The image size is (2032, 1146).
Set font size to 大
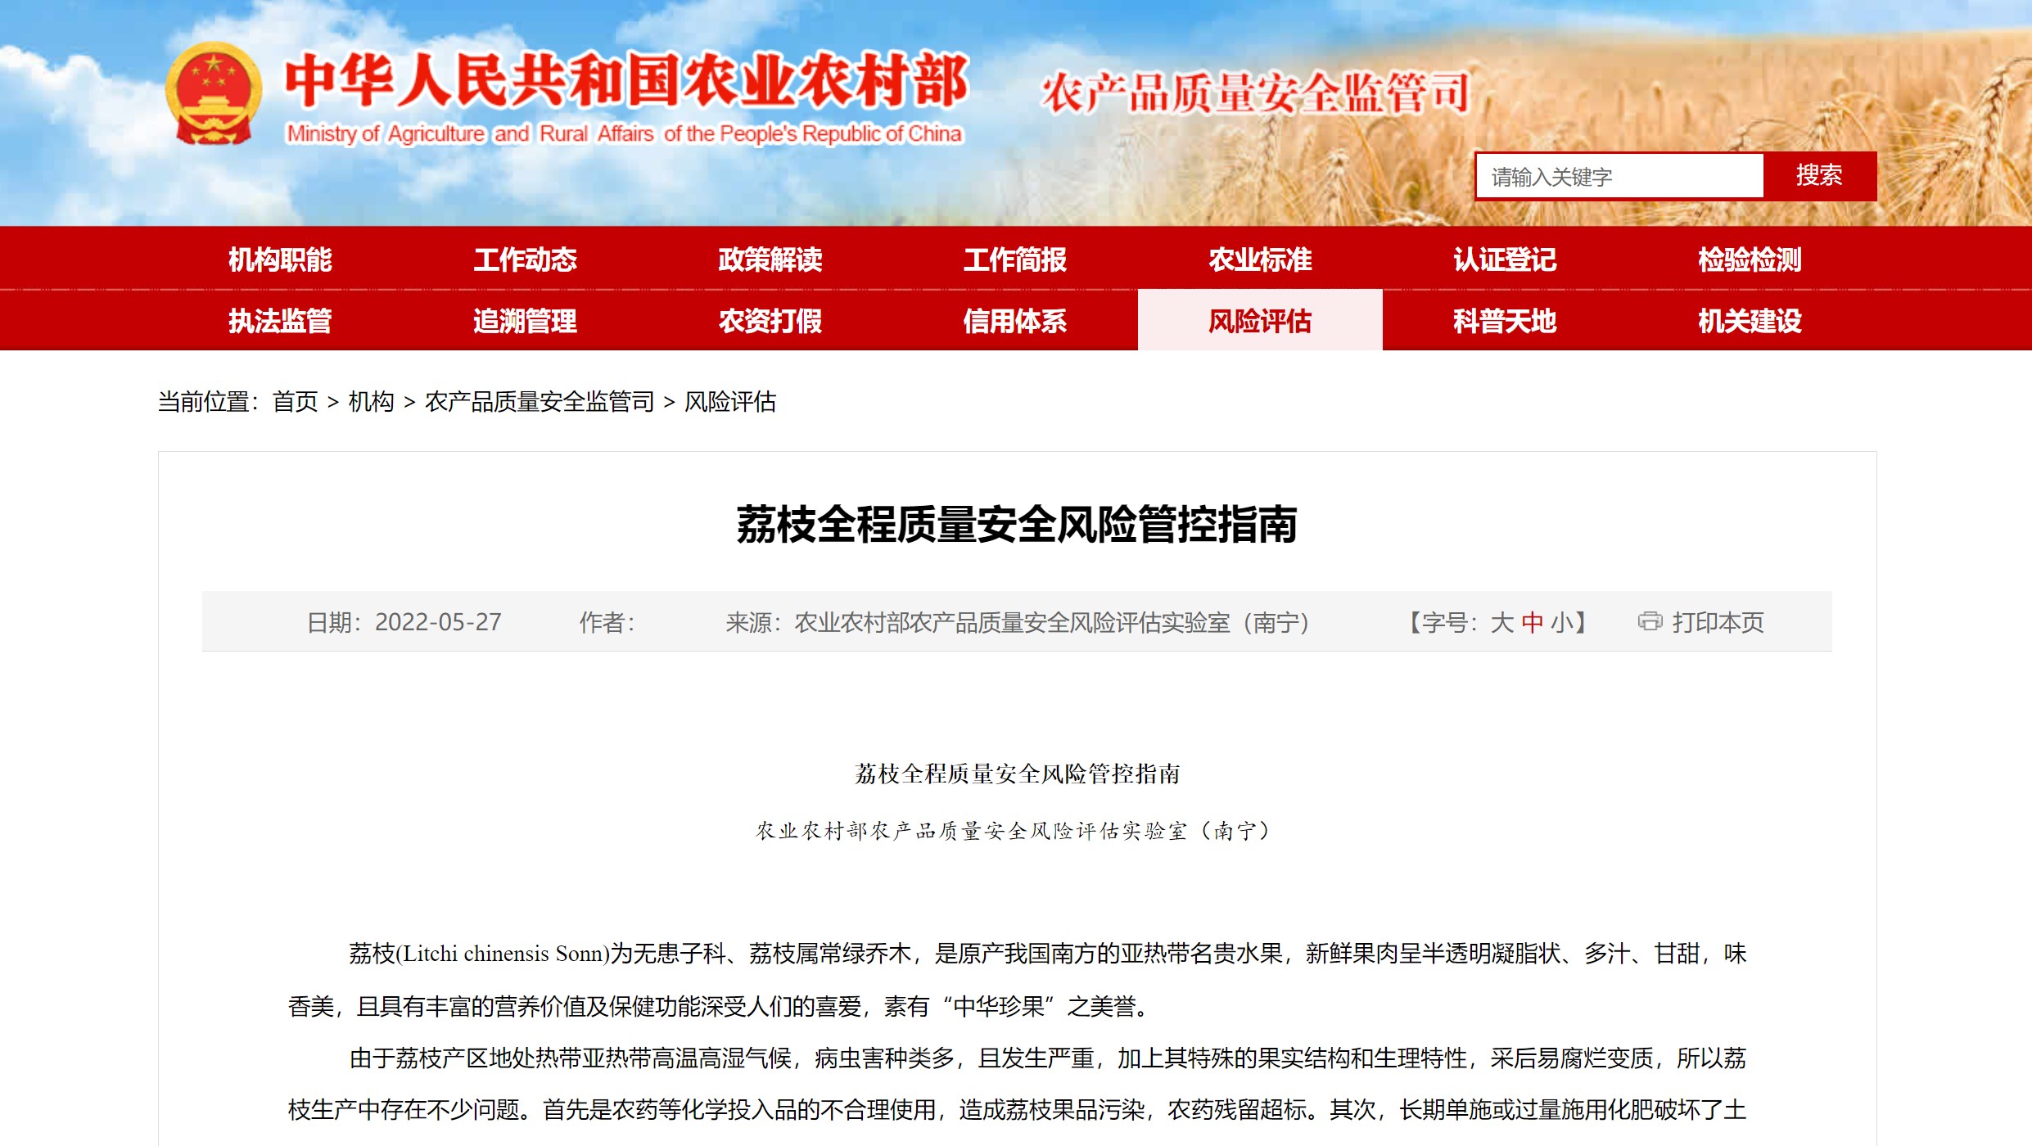click(x=1501, y=623)
